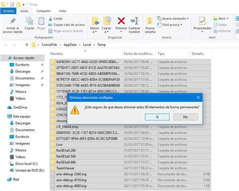Click Copiar ruta de acceso
The image size is (239, 191).
(x=67, y=25)
